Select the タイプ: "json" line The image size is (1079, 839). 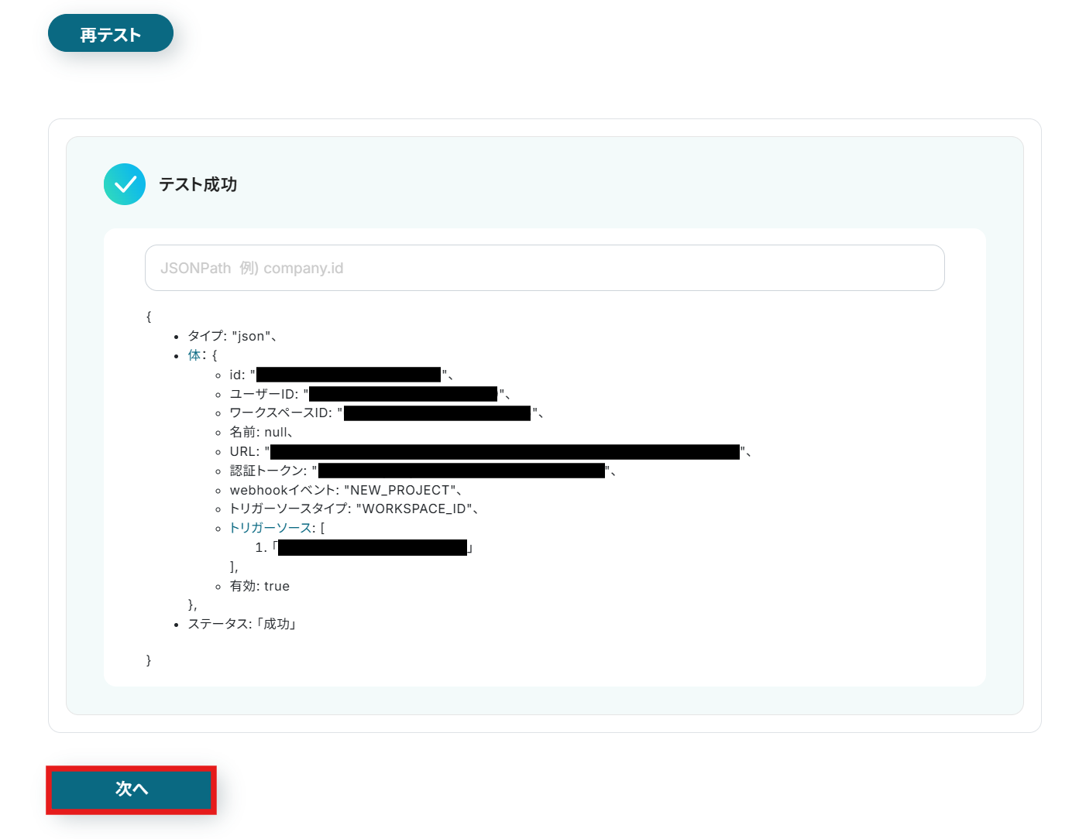pos(232,336)
